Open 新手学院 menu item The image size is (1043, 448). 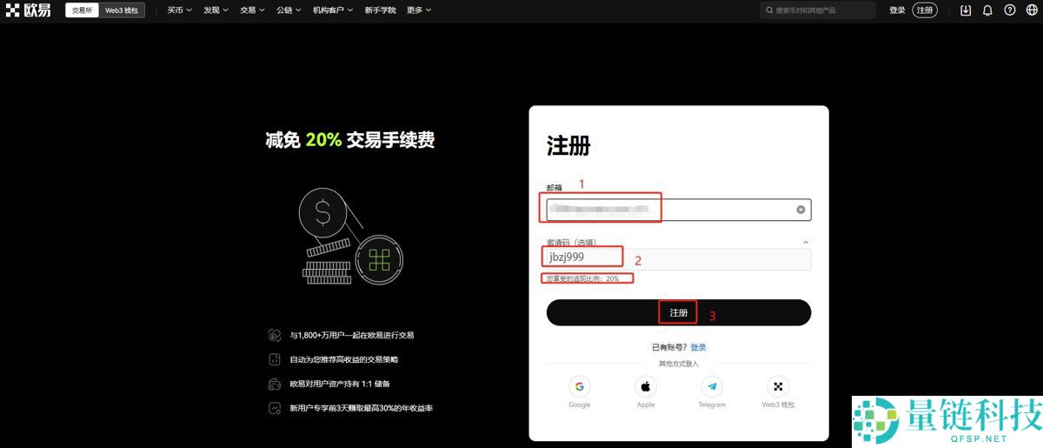(x=380, y=10)
